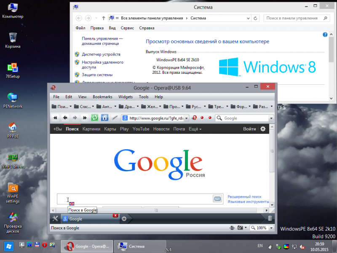The width and height of the screenshot is (337, 253).
Task: Click the camera icon in Opera status bar
Action: pyautogui.click(x=240, y=228)
